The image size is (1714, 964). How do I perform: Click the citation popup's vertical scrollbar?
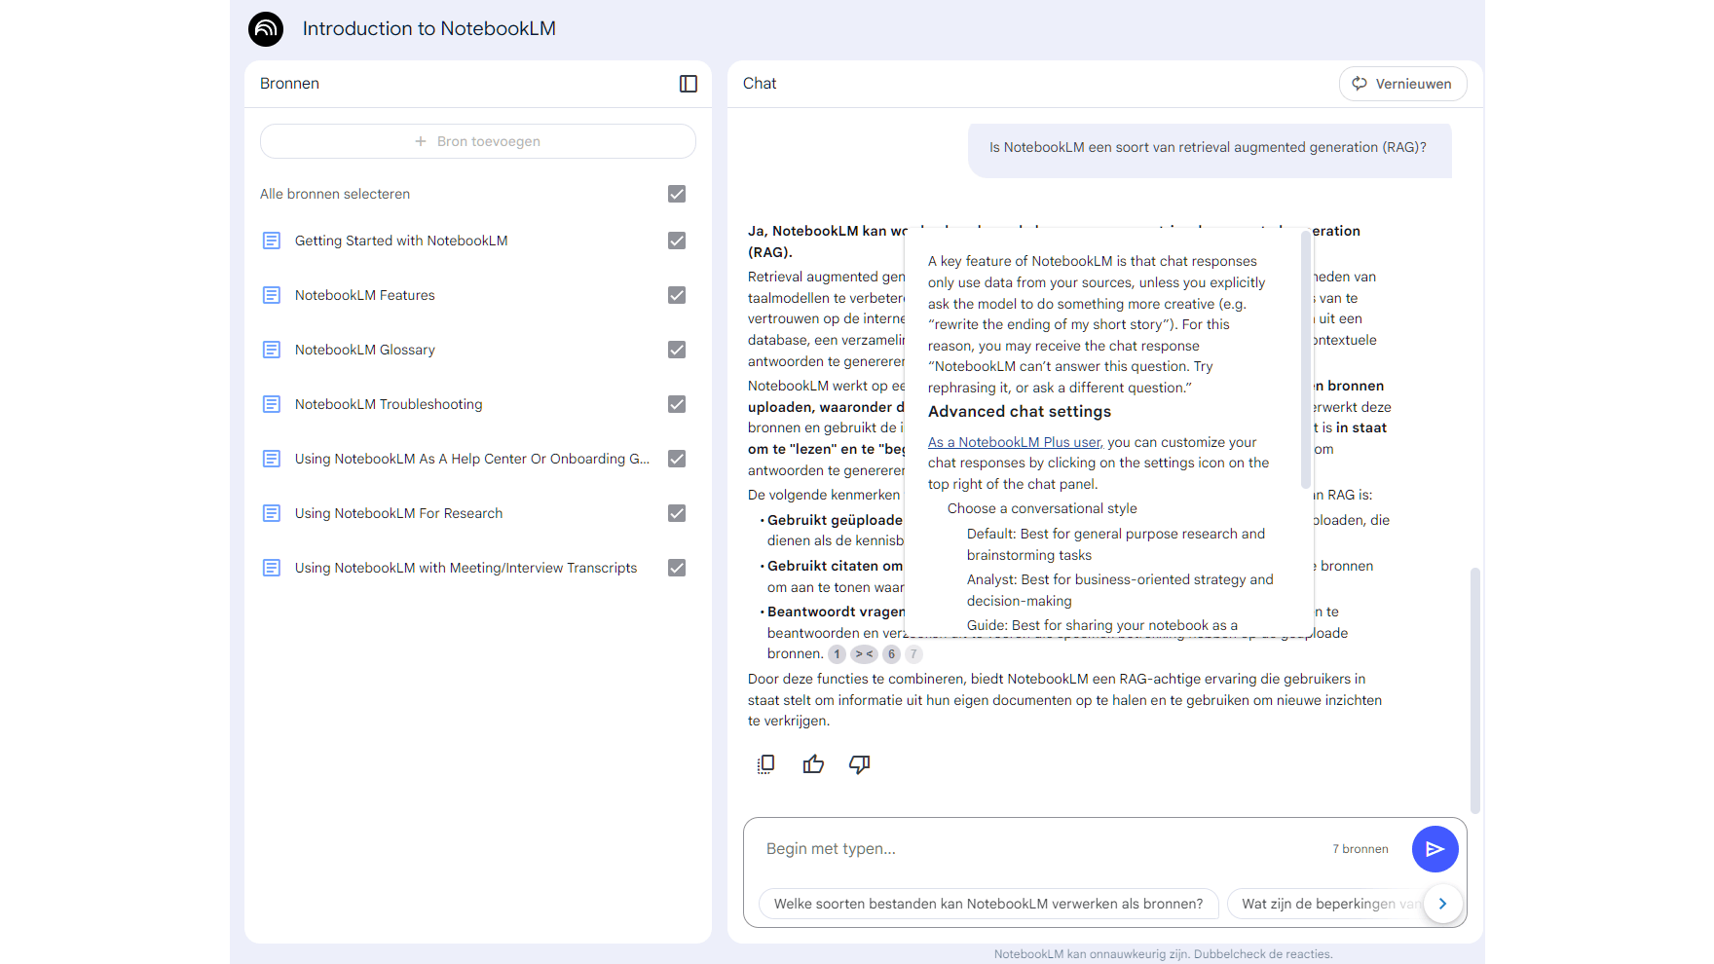pos(1306,360)
